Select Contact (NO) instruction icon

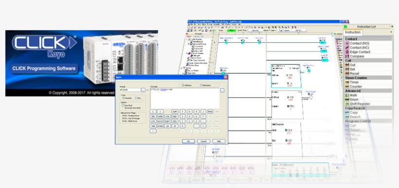(347, 43)
